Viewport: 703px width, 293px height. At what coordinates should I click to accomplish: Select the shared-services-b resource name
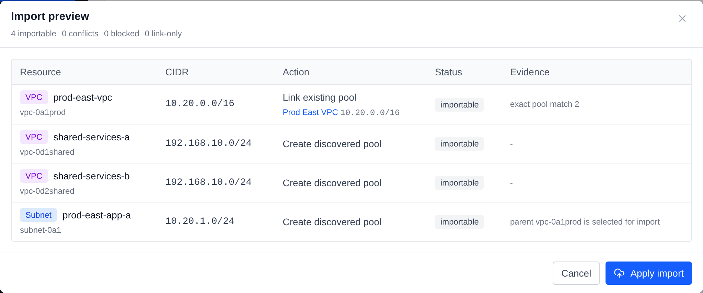(91, 176)
